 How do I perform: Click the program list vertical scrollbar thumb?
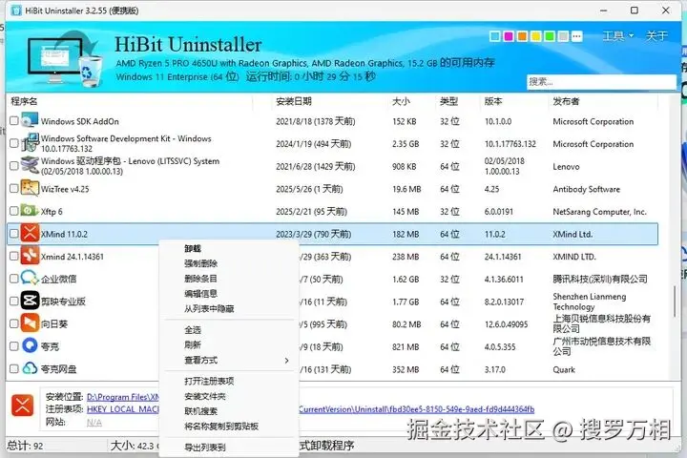(x=675, y=301)
